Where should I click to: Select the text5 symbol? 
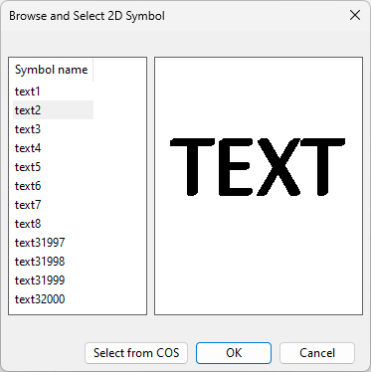pos(53,167)
